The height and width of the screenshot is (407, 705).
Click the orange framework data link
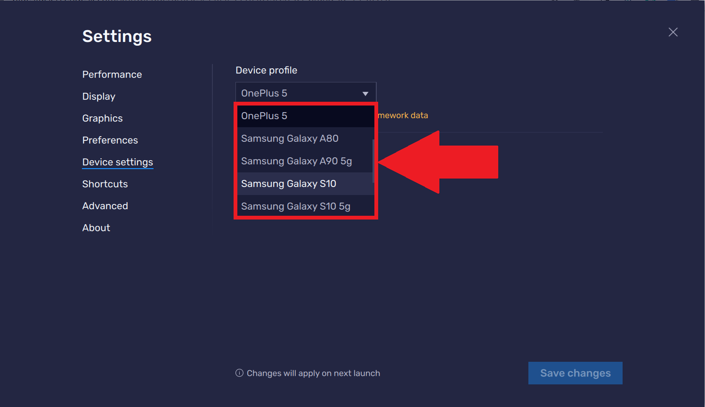(x=403, y=115)
